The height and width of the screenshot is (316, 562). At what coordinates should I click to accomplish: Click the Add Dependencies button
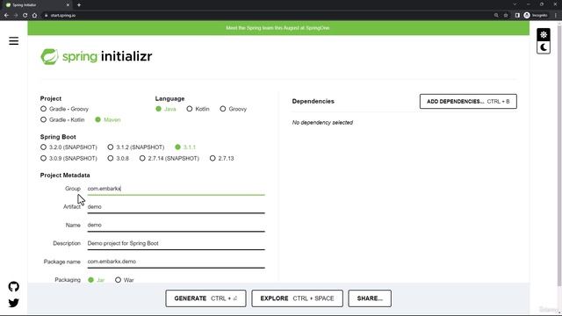(468, 102)
